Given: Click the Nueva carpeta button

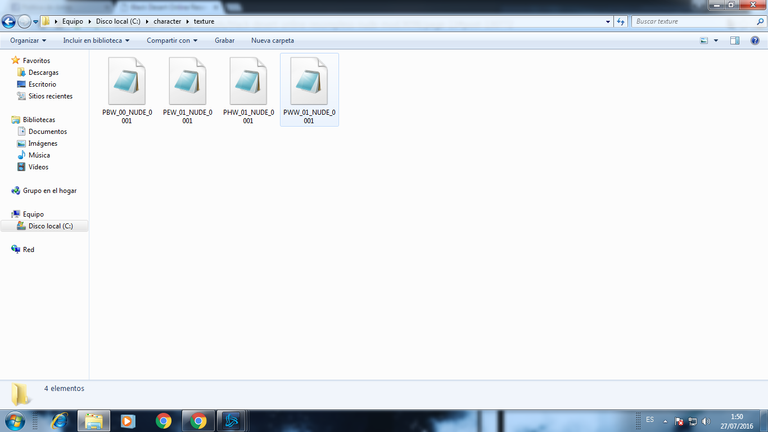Looking at the screenshot, I should tap(272, 40).
